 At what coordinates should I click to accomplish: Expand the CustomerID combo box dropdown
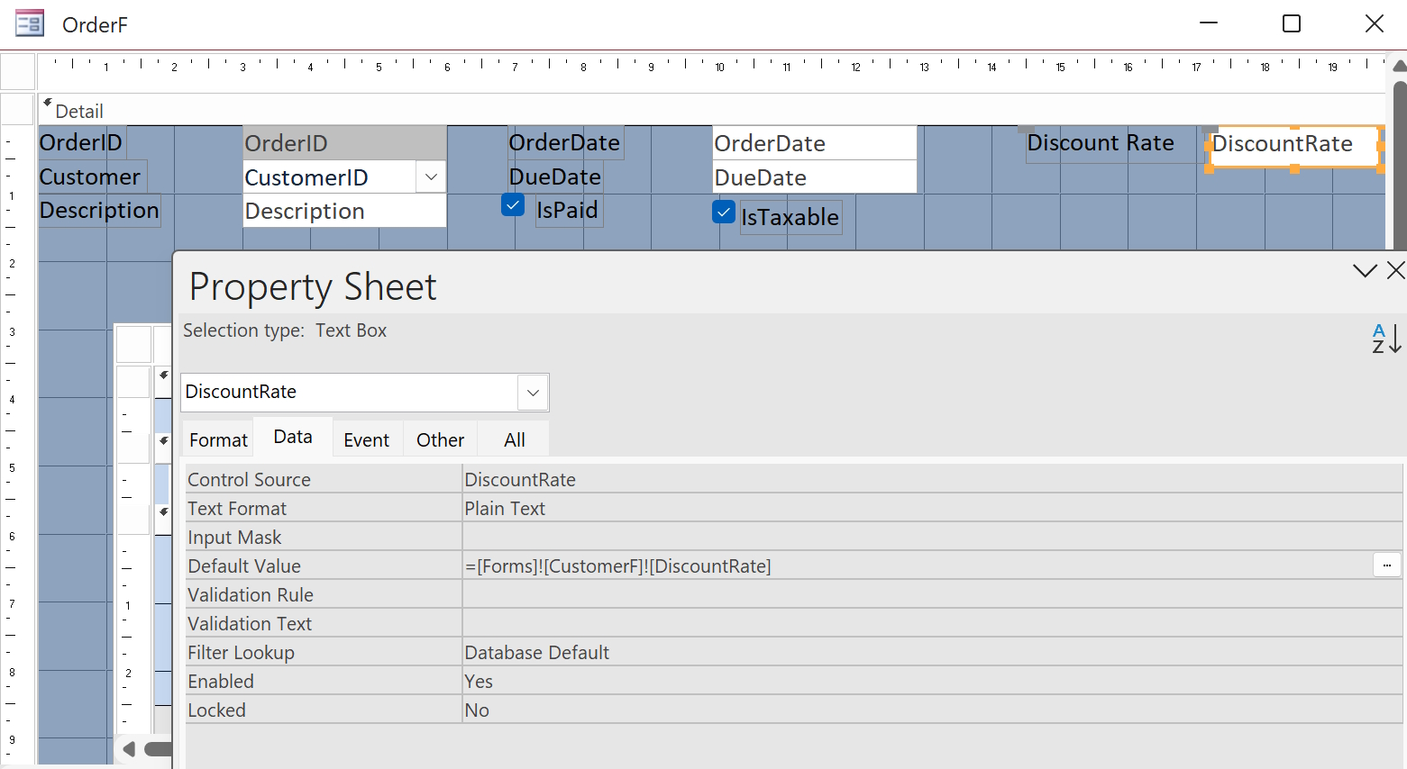pos(431,177)
